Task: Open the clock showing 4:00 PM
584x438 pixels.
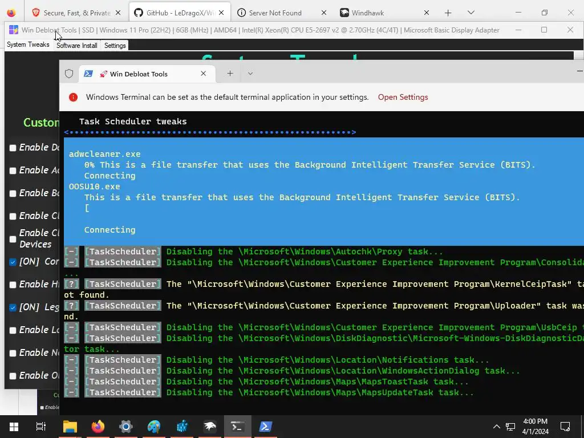Action: (535, 427)
